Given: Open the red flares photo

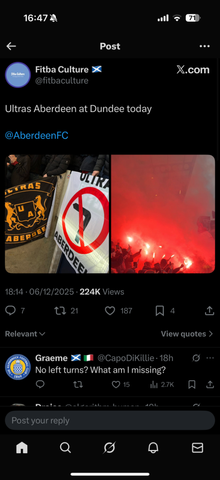Looking at the screenshot, I should [163, 214].
